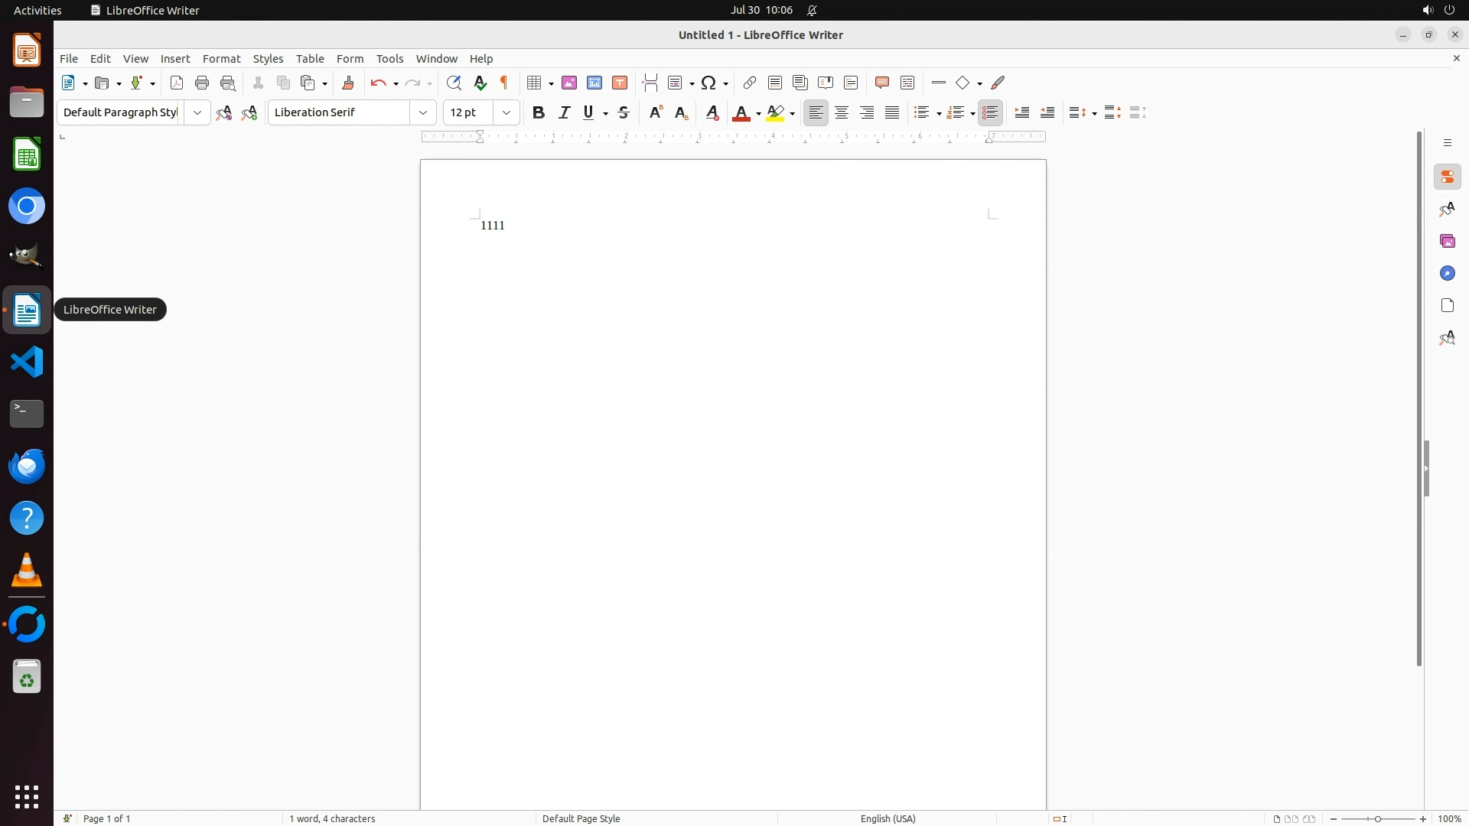The height and width of the screenshot is (826, 1469).
Task: Open the Navigator sidebar panel
Action: pyautogui.click(x=1447, y=274)
